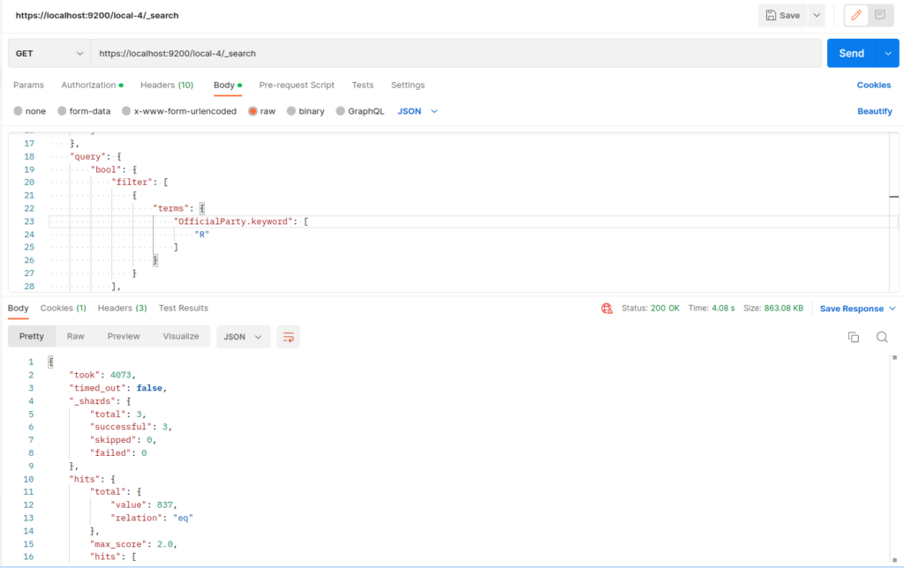The image size is (904, 568).
Task: Click the SSL certificate warning icon
Action: tap(606, 308)
